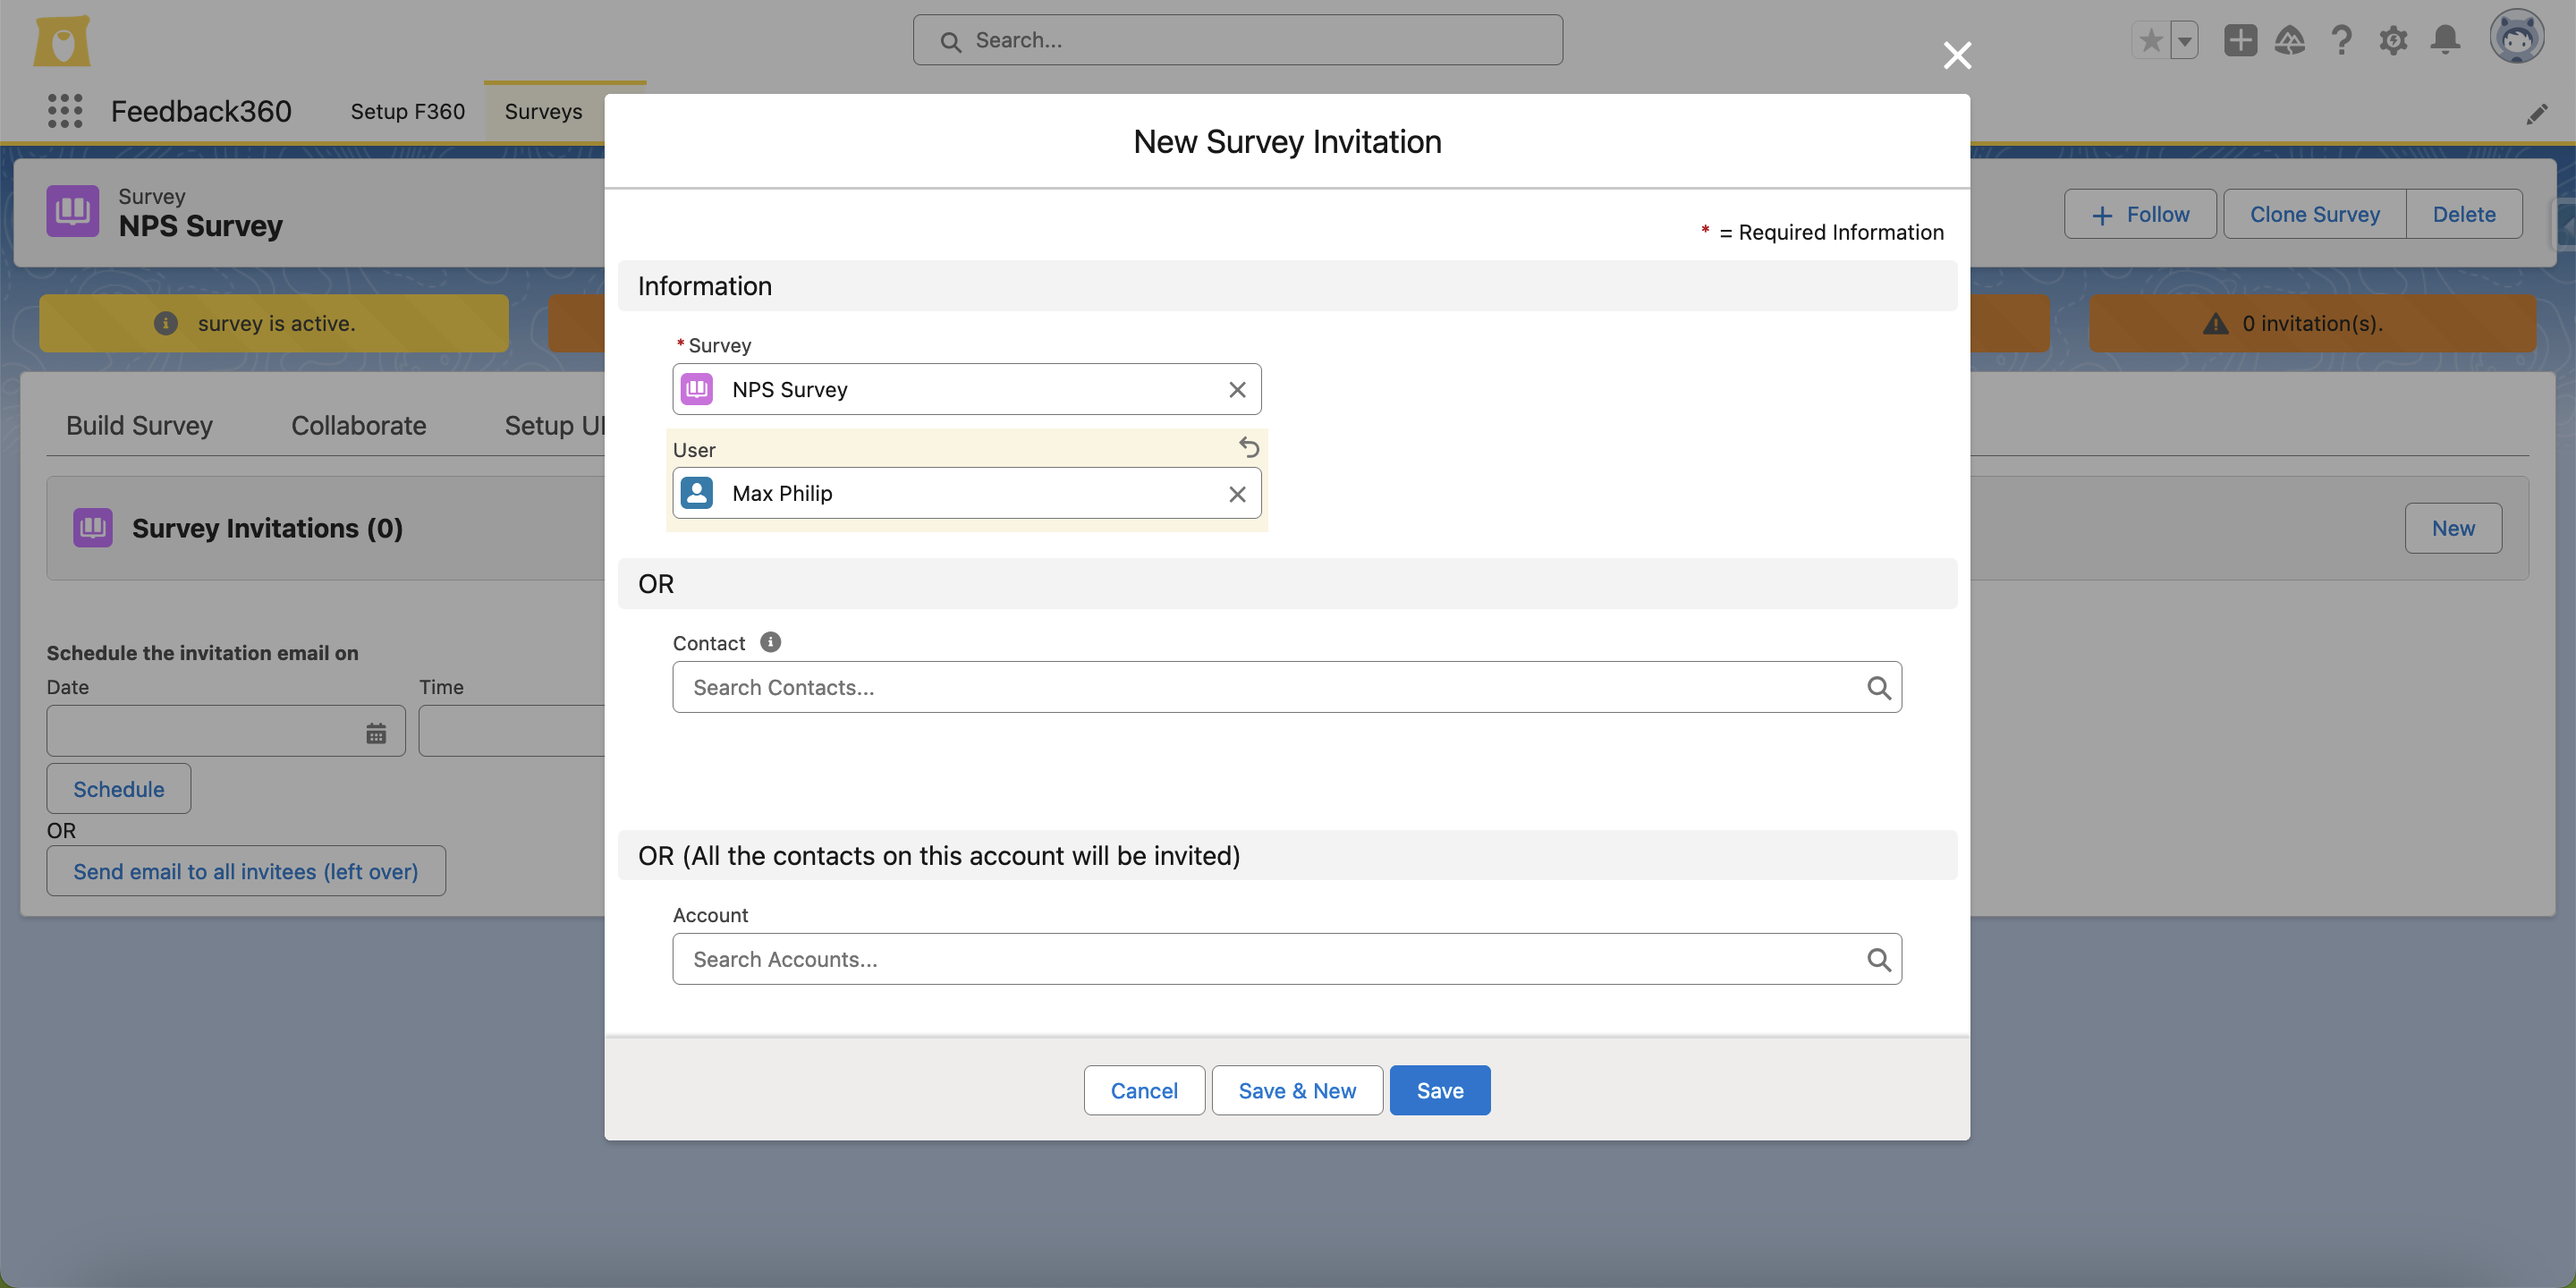2576x1288 pixels.
Task: Click New in Survey Invitations
Action: coord(2453,528)
